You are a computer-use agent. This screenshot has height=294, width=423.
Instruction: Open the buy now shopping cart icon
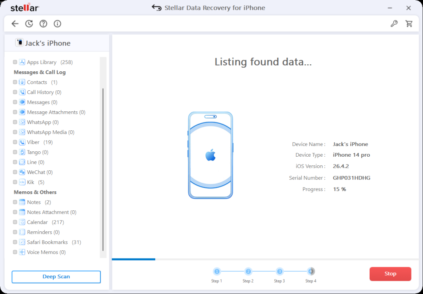409,24
